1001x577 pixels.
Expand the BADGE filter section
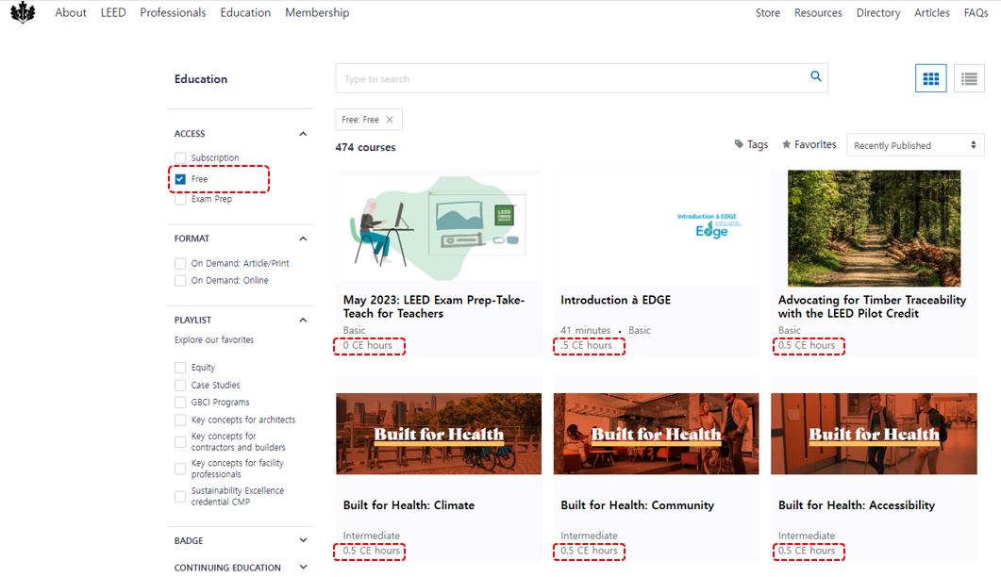click(303, 540)
